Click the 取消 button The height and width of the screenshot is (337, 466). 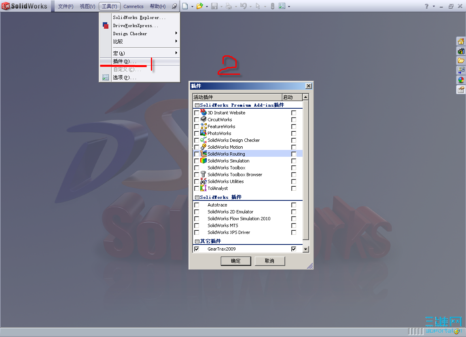269,261
